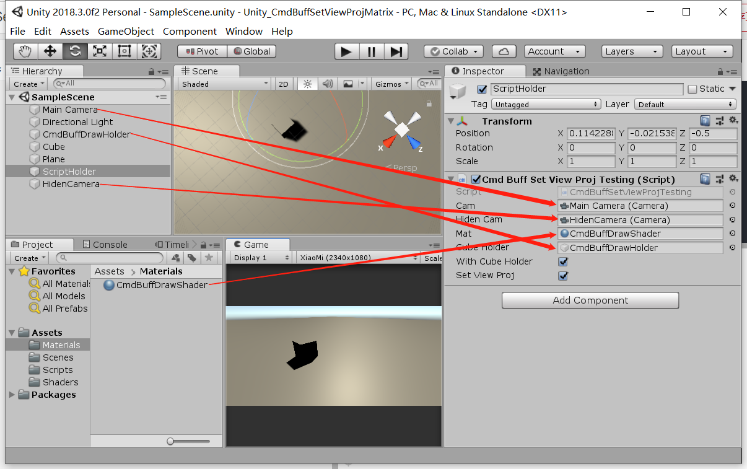Viewport: 747px width, 469px height.
Task: Open Shaded draw mode dropdown
Action: point(225,84)
